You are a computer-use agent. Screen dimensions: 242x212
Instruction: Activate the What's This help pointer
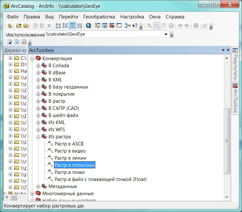135,26
